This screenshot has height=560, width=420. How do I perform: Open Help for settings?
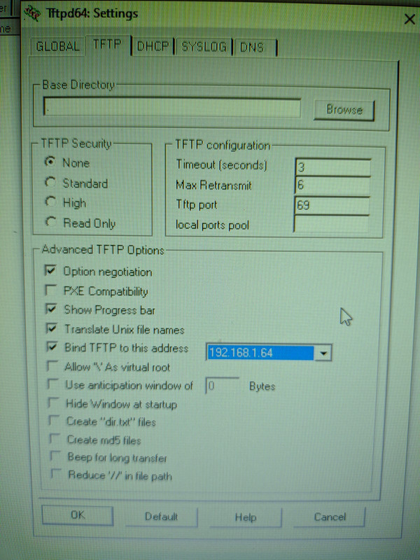[x=246, y=517]
